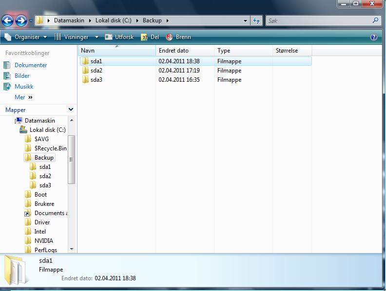Show more favorites with Mer »
This screenshot has height=291, width=386.
point(23,97)
